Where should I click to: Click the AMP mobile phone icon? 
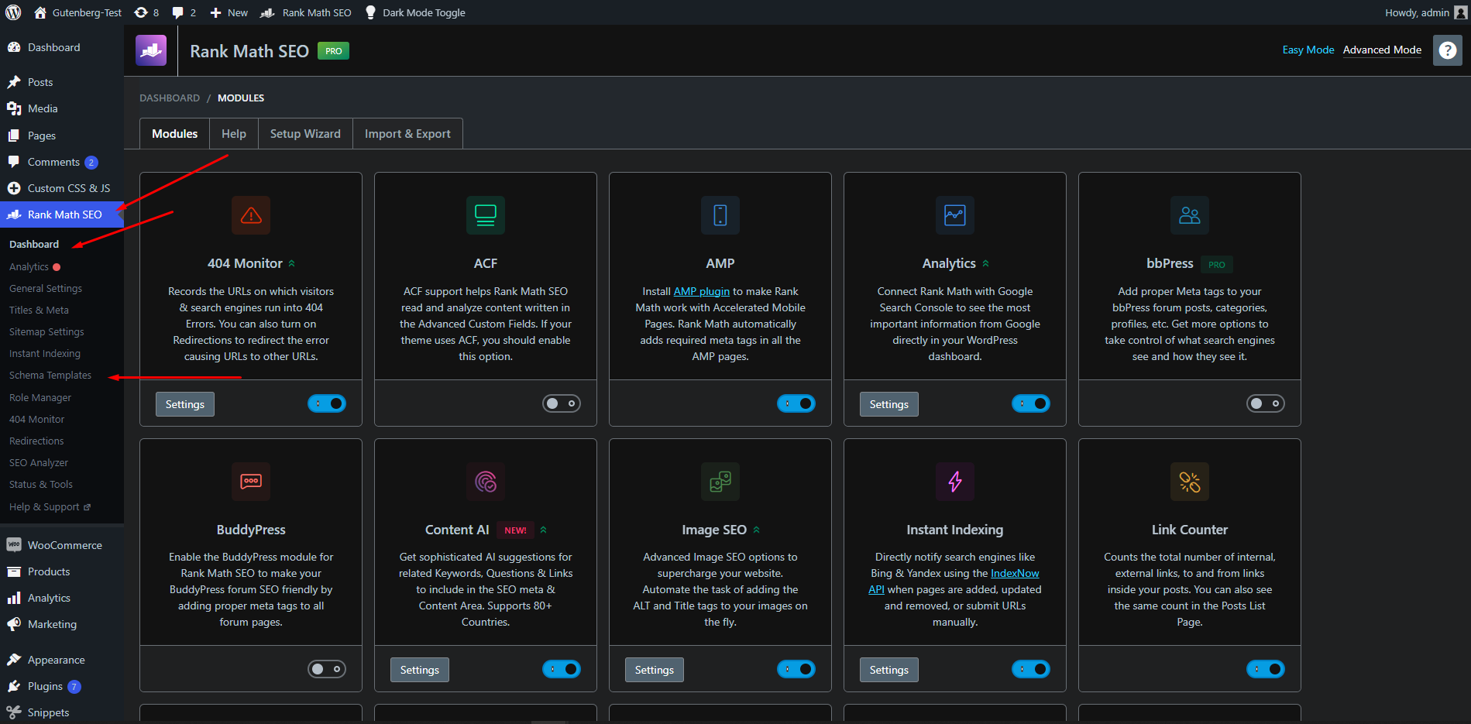point(720,215)
